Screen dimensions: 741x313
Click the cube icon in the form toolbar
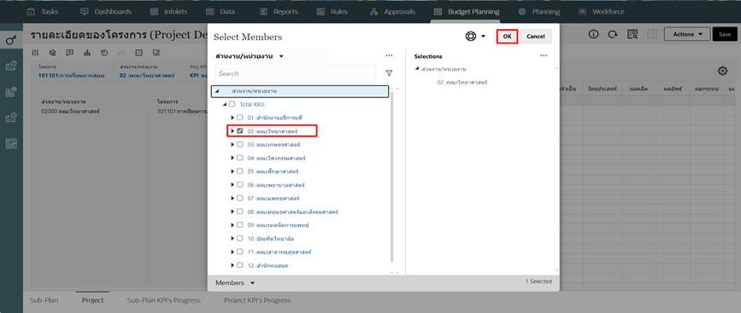(52, 53)
